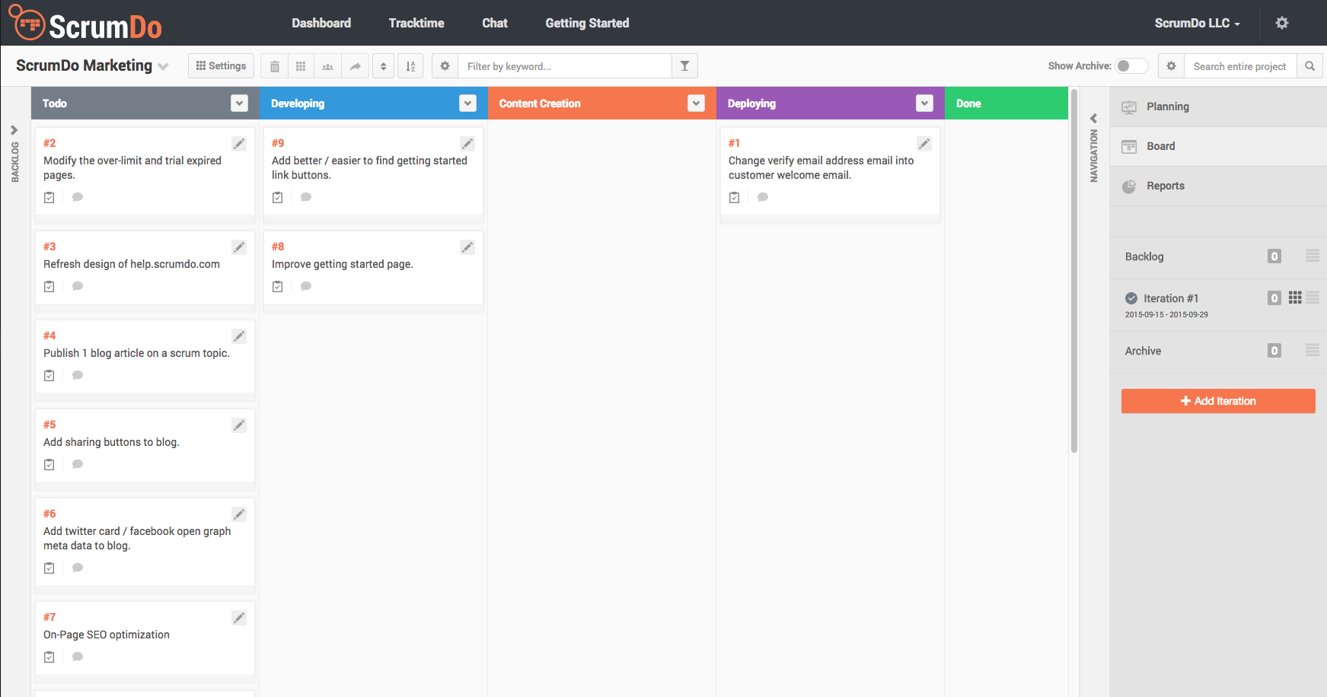Click Backlog item count badge

click(x=1274, y=256)
